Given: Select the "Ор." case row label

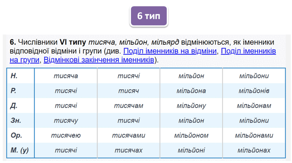Looking at the screenshot, I should point(21,135).
